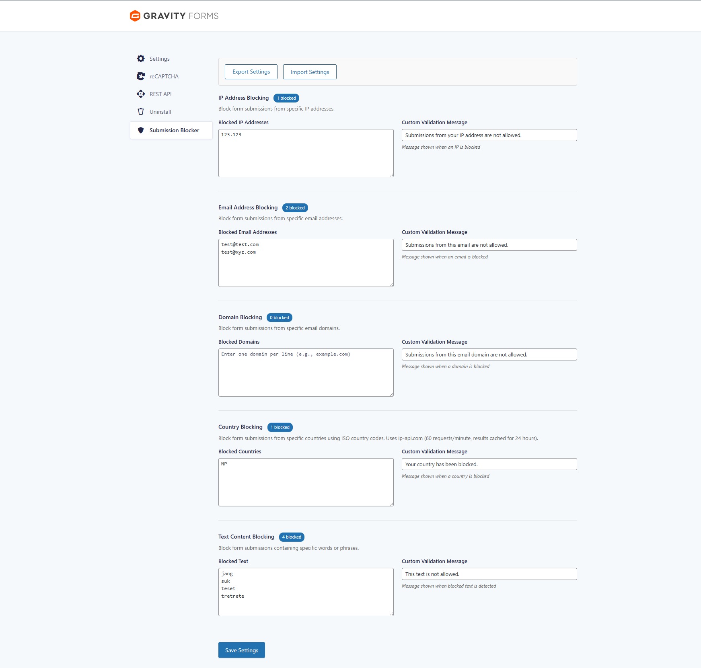Open the reCAPTCHA settings tab
Screen dimensions: 701x668
(x=164, y=76)
